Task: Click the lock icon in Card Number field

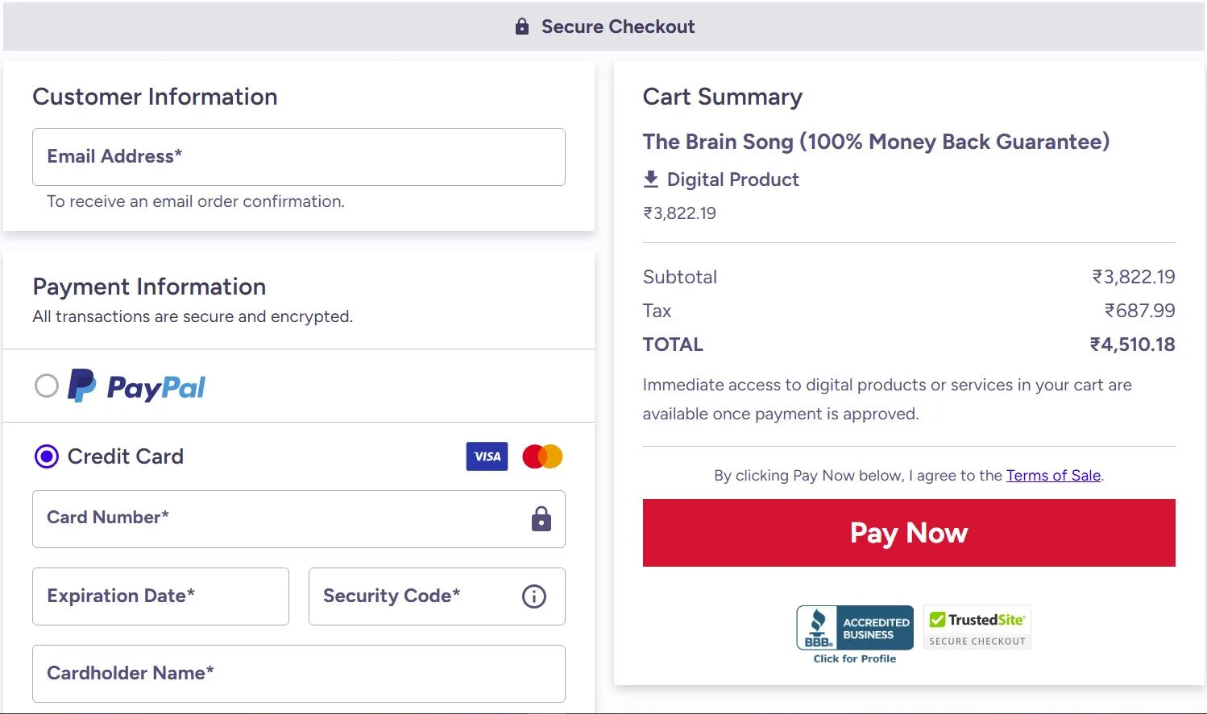Action: click(x=540, y=519)
